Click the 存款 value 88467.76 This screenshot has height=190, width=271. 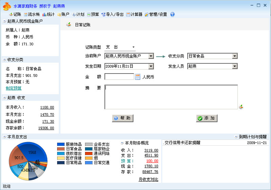150,172
